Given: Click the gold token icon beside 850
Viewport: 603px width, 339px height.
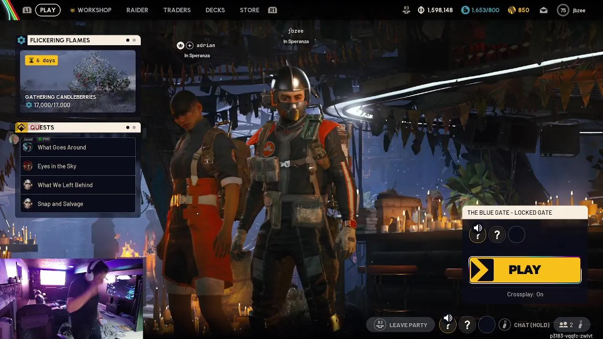Looking at the screenshot, I should coord(512,10).
